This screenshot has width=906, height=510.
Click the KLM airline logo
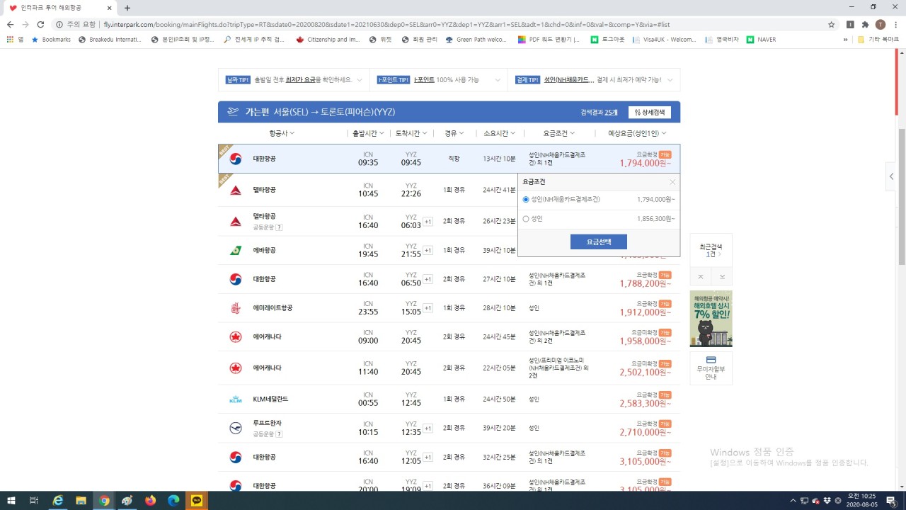236,399
